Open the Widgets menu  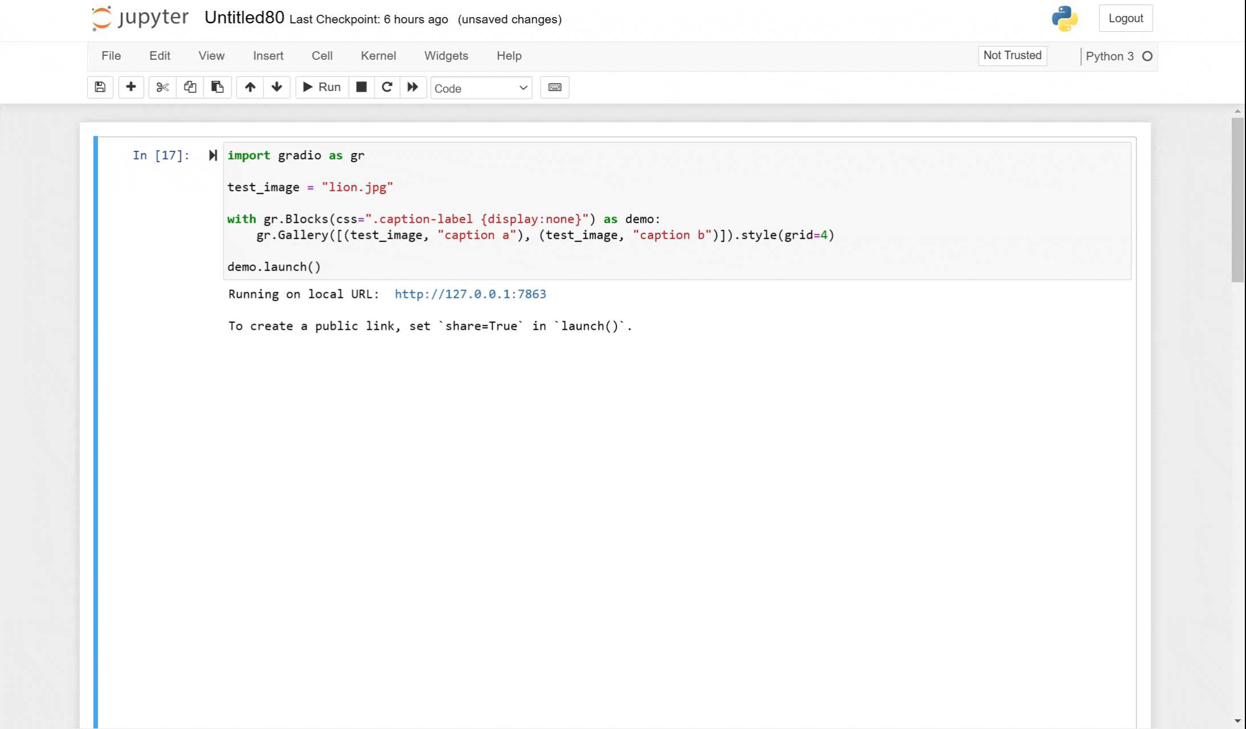pos(446,56)
